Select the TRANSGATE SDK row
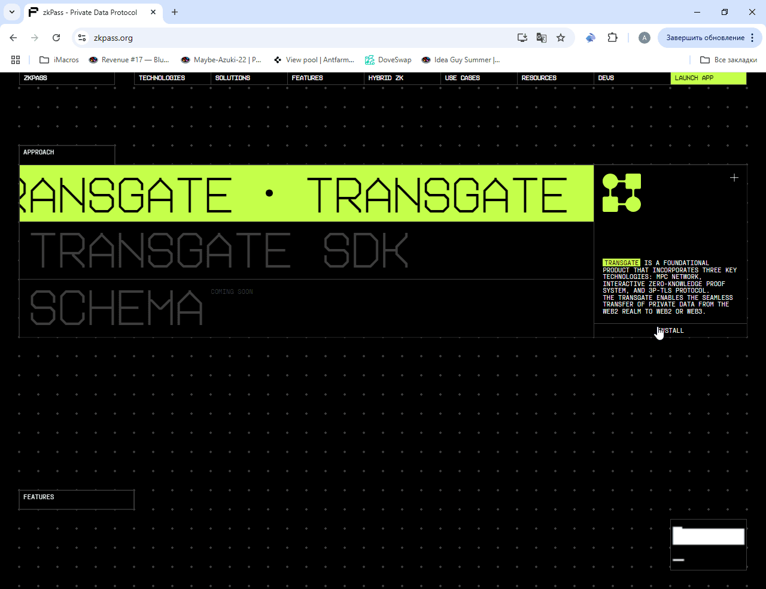The image size is (766, 589). tap(306, 250)
